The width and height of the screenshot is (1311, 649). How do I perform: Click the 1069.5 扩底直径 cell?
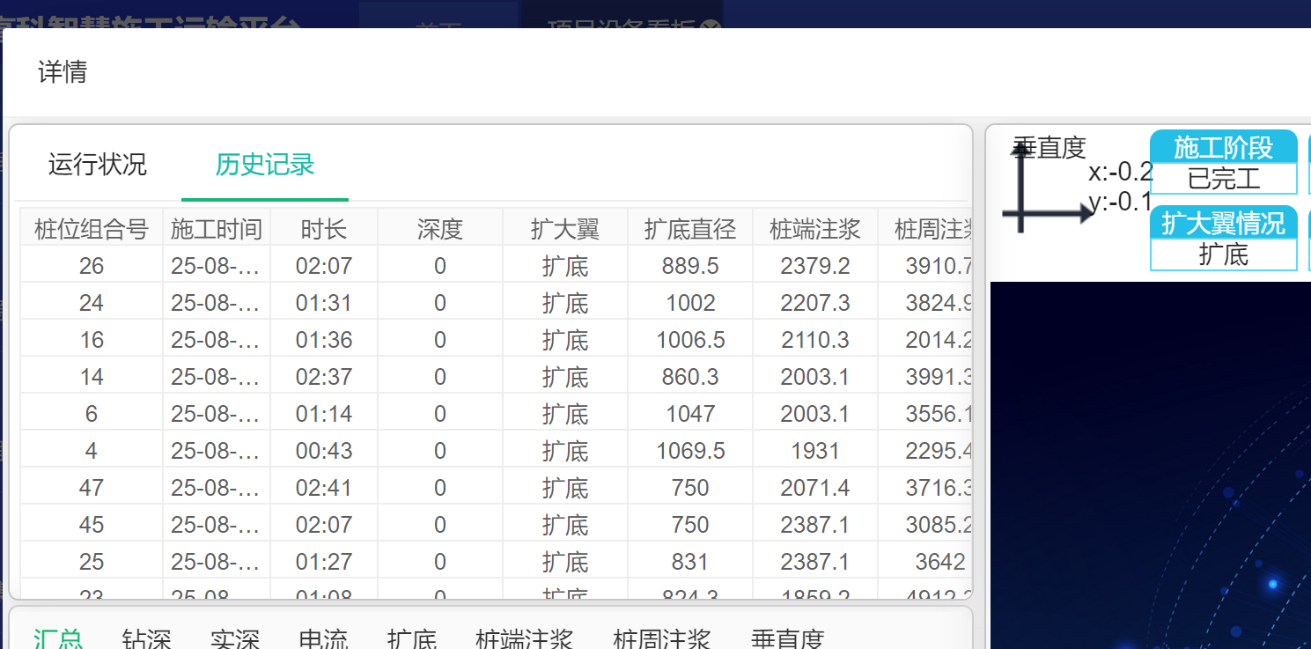click(x=690, y=451)
